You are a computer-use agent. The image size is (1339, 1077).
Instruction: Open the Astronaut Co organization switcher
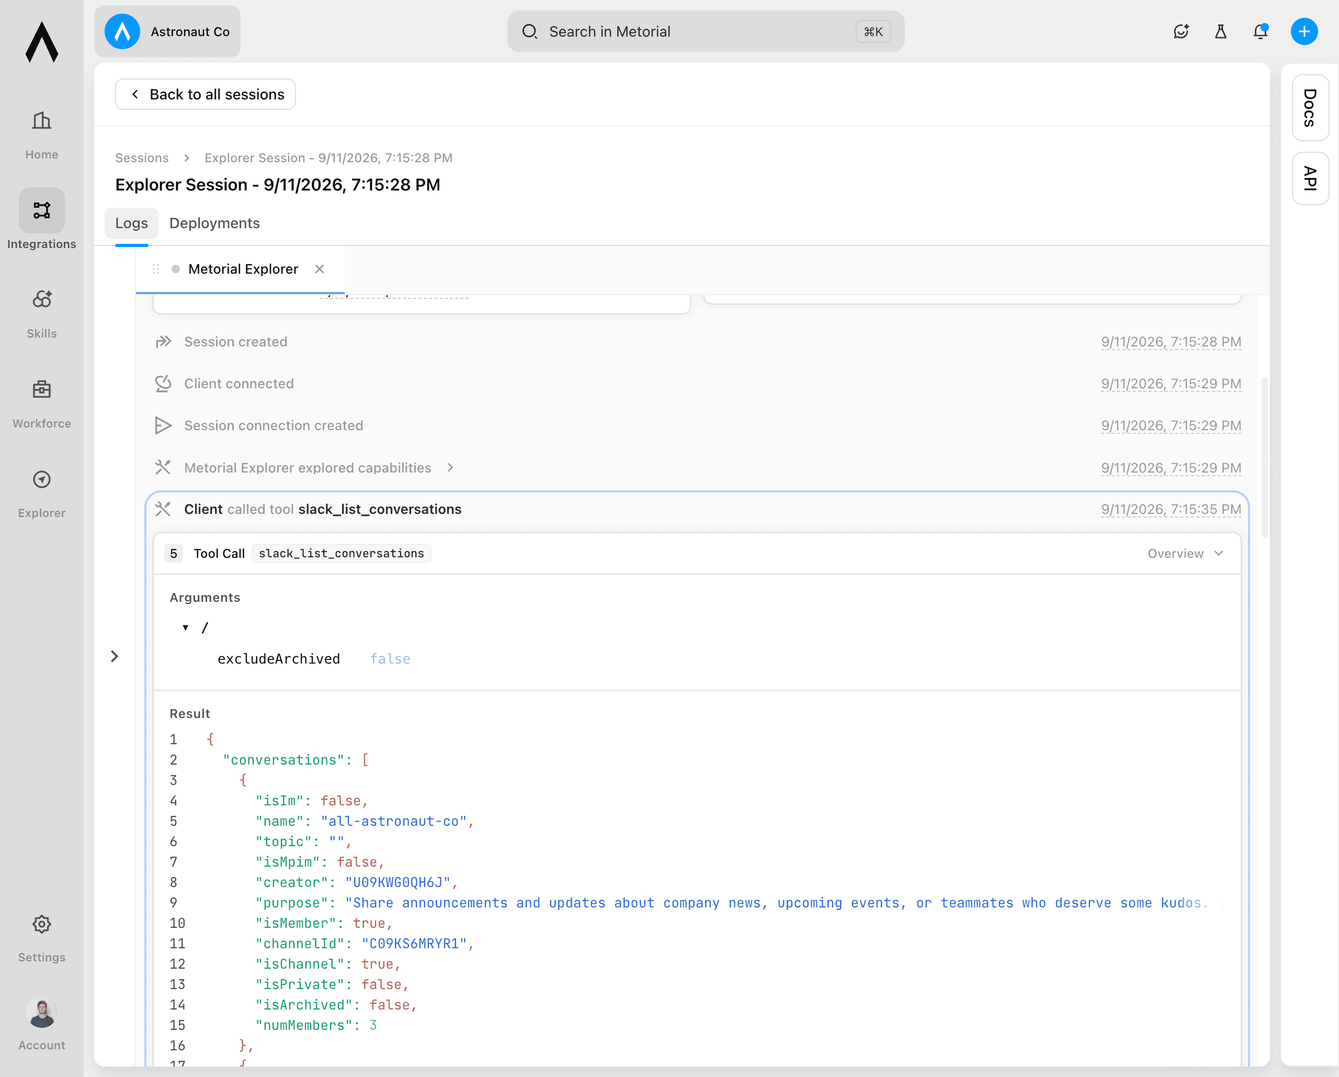(x=167, y=32)
